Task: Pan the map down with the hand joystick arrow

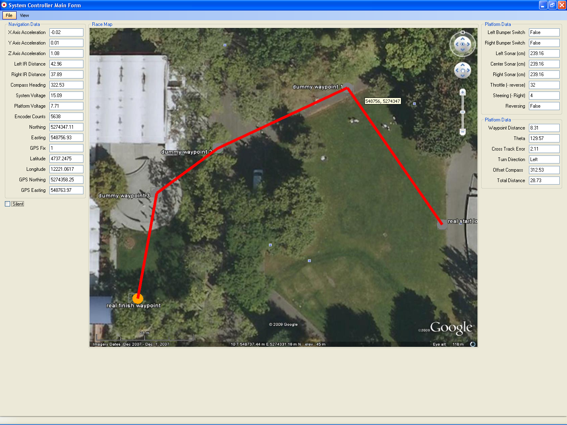Action: pos(463,76)
